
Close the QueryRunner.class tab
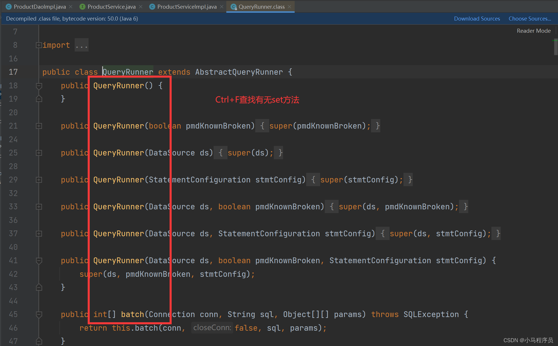tap(289, 7)
